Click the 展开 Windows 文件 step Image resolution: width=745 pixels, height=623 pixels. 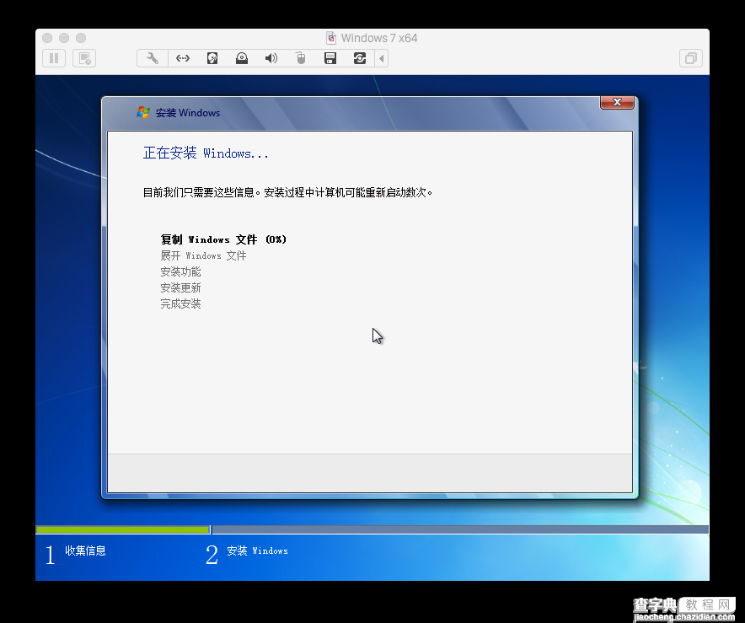(x=203, y=255)
